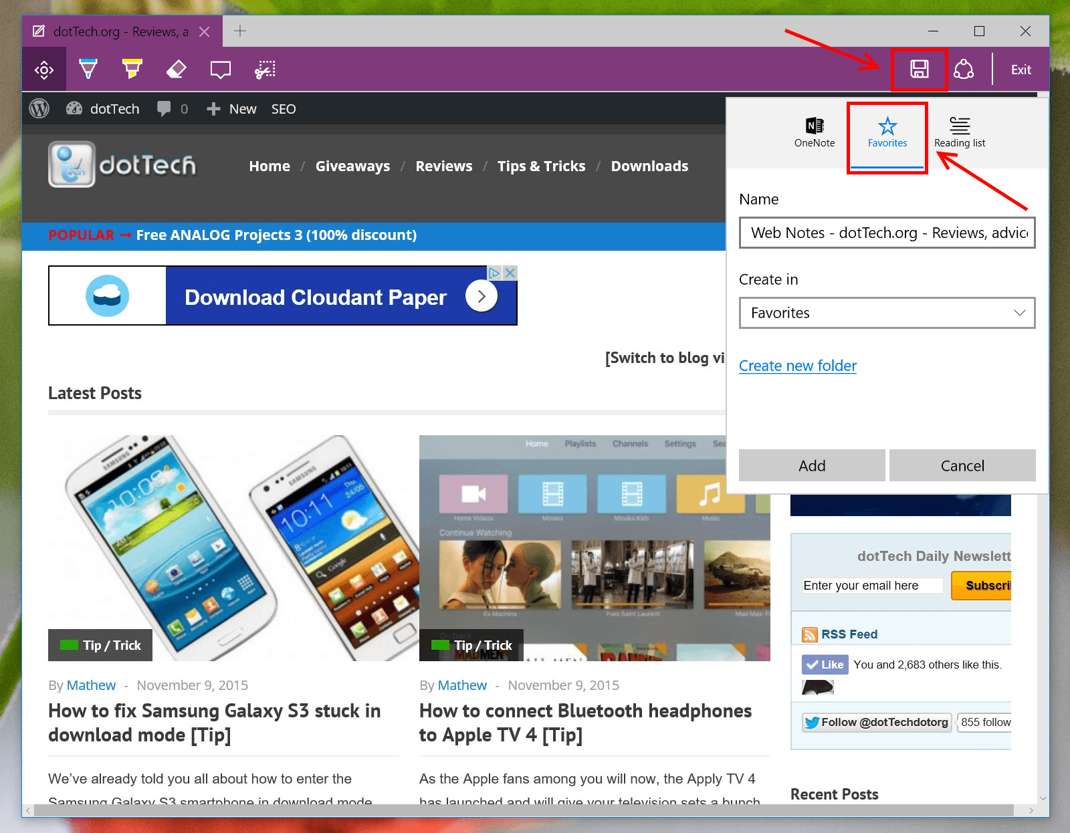Screen dimensions: 1070x833
Task: Open the RSS Feed link
Action: pos(849,634)
